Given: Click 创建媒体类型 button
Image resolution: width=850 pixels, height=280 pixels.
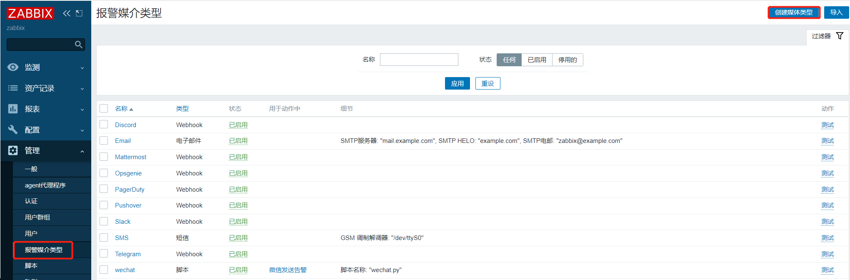Looking at the screenshot, I should pos(794,12).
